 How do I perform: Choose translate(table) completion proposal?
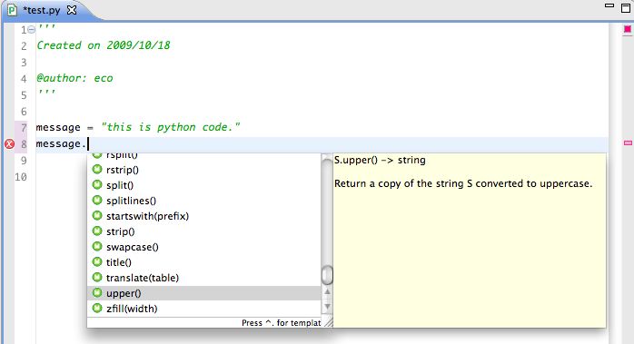pyautogui.click(x=203, y=278)
